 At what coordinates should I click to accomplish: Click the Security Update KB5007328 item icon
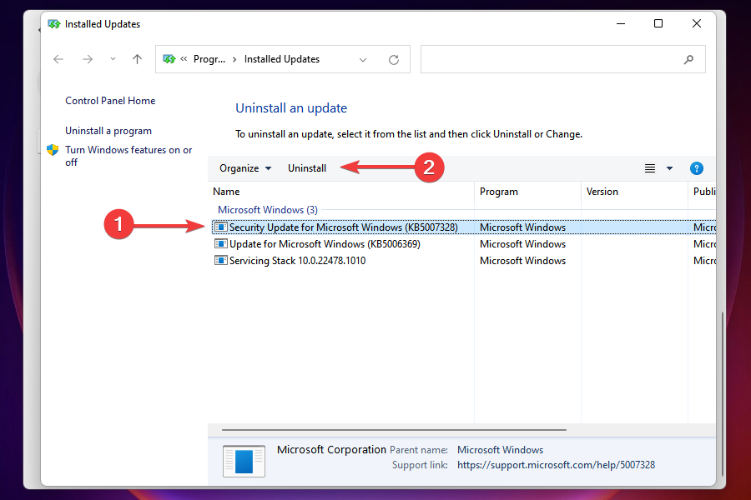coord(220,227)
